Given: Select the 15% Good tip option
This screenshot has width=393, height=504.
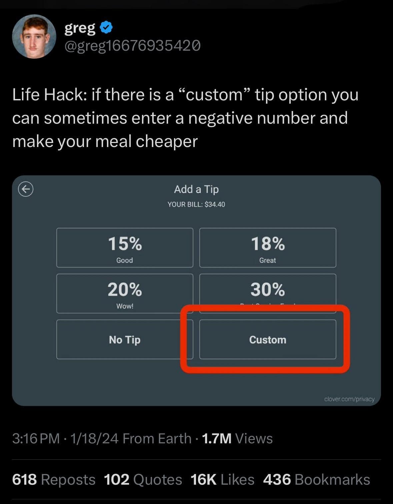Looking at the screenshot, I should 125,248.
